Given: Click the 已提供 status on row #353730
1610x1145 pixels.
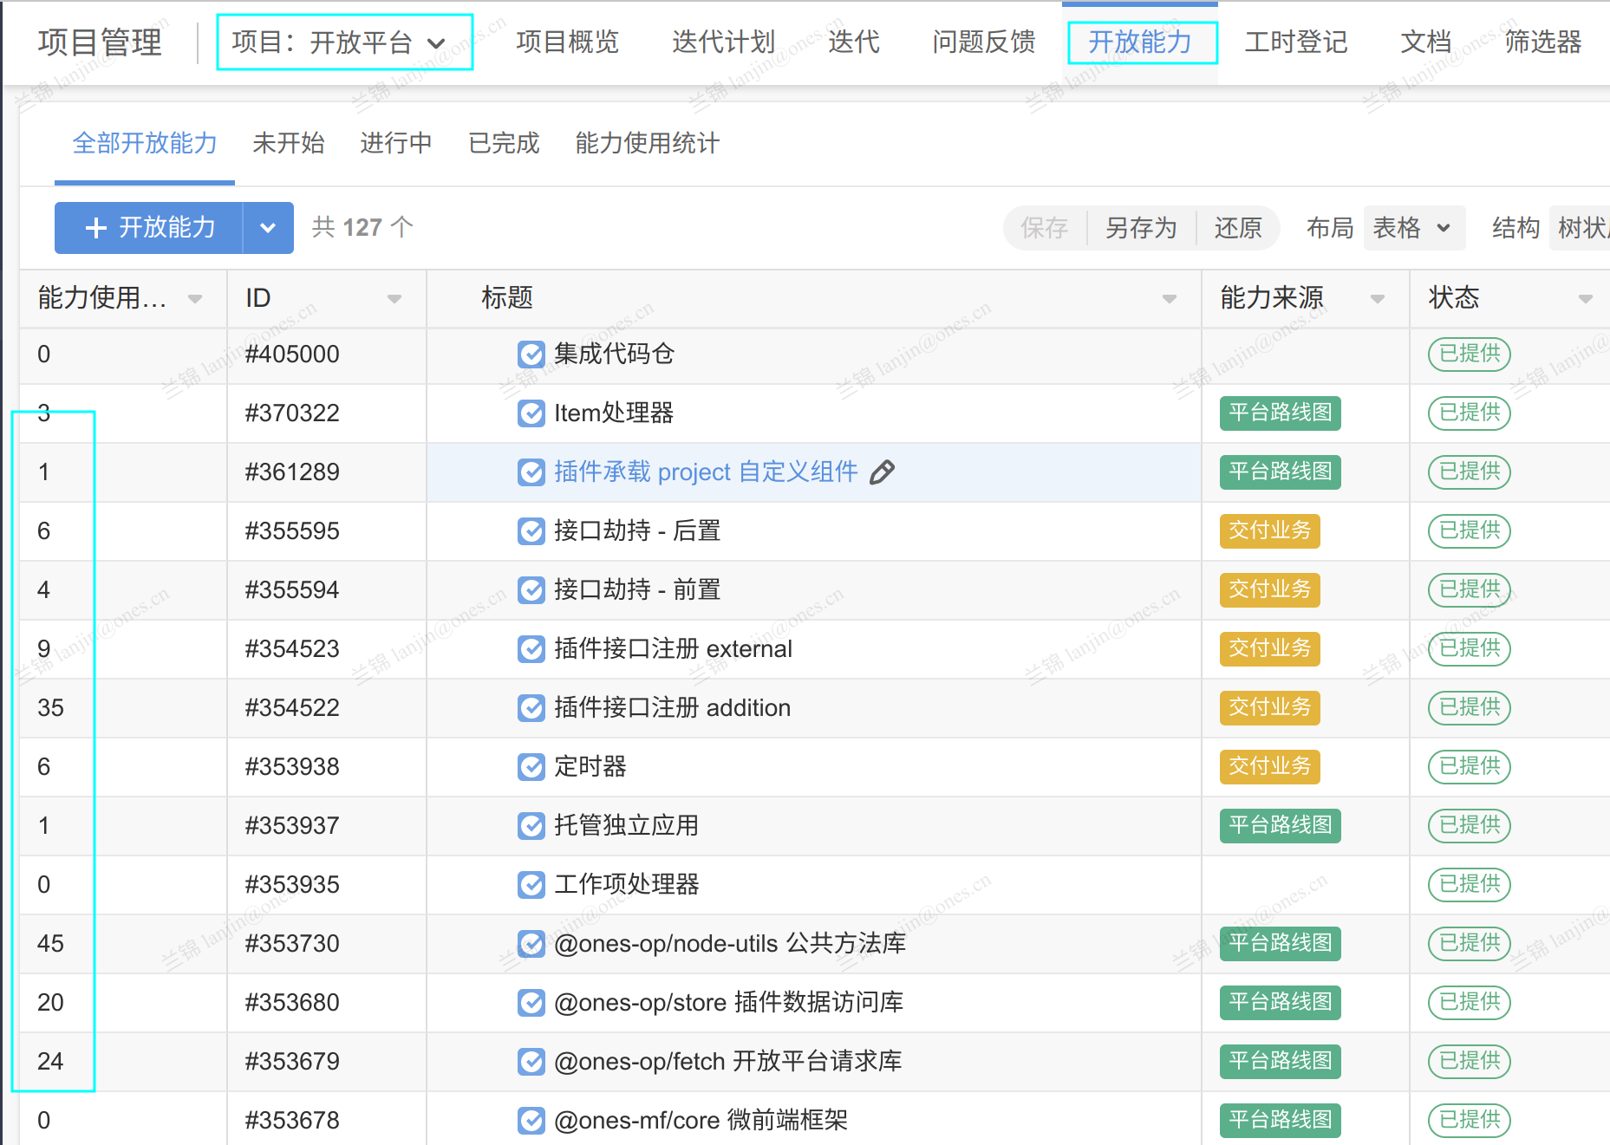Looking at the screenshot, I should pos(1470,944).
